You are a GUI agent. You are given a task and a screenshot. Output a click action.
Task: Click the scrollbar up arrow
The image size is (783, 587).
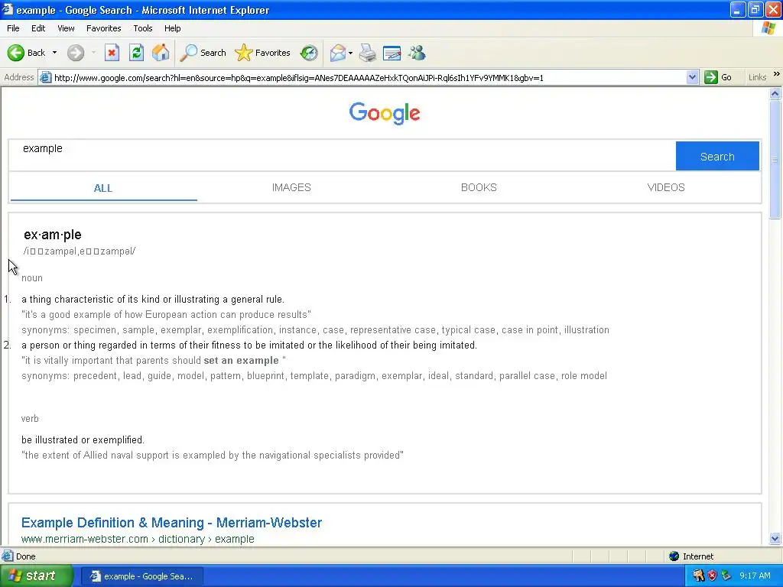click(775, 94)
